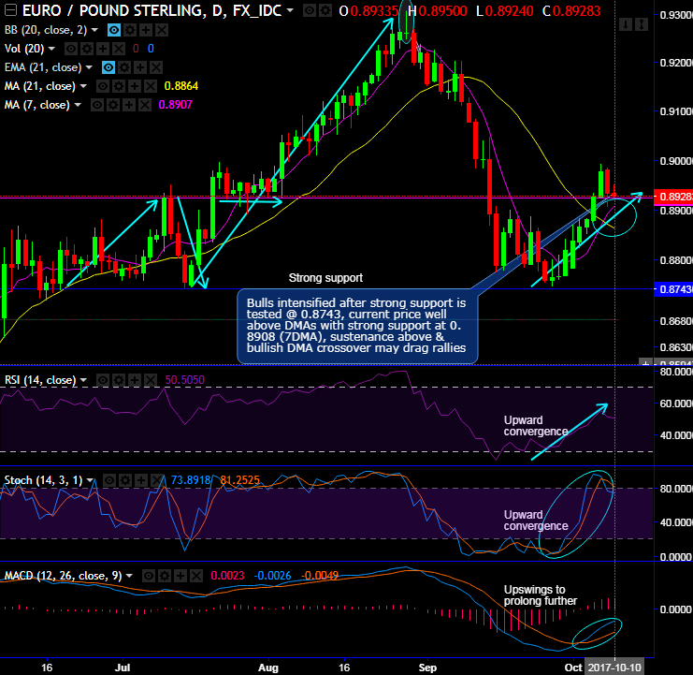Open EMA (21, close) settings gear
Viewport: 693px width, 675px height.
pos(124,67)
